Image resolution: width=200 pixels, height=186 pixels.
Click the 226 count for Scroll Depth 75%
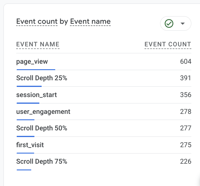click(186, 161)
